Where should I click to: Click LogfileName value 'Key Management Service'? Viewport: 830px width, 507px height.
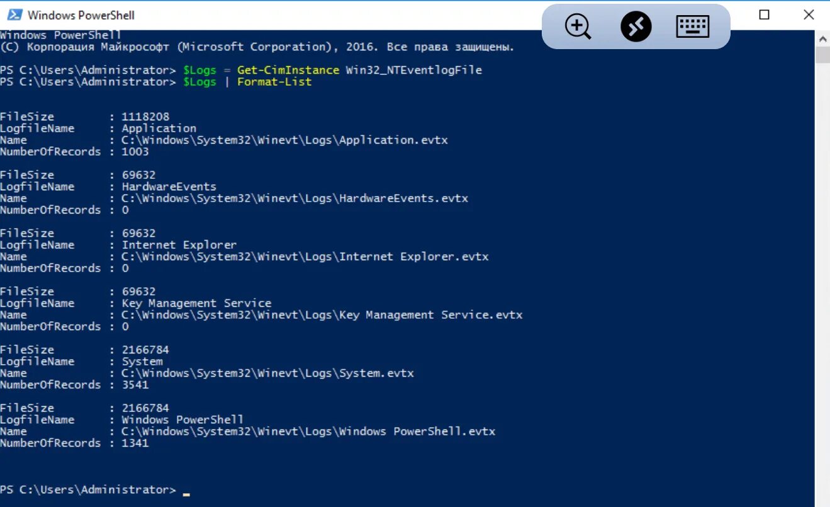(x=196, y=303)
